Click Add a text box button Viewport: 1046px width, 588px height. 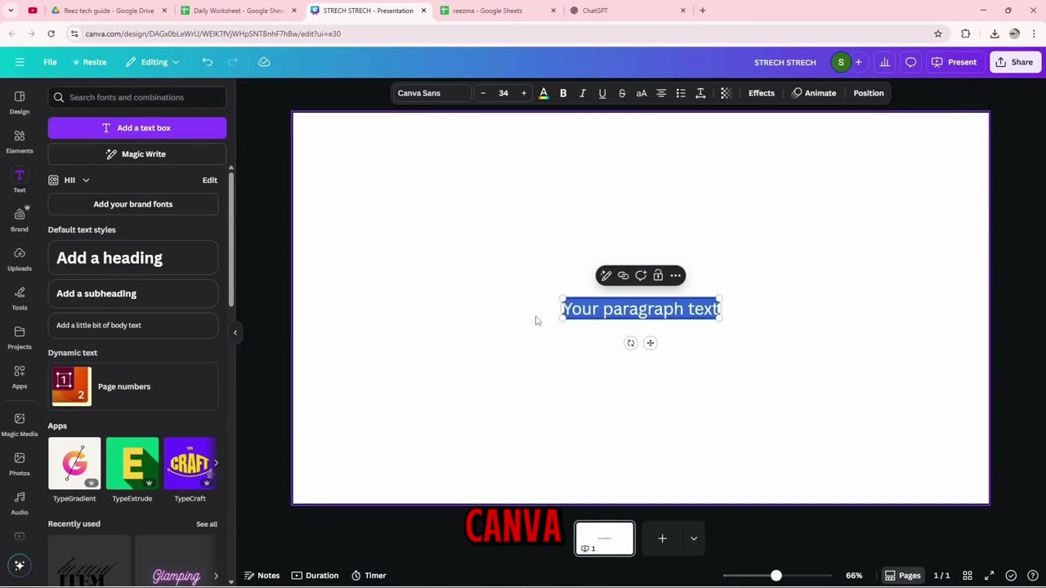[137, 127]
